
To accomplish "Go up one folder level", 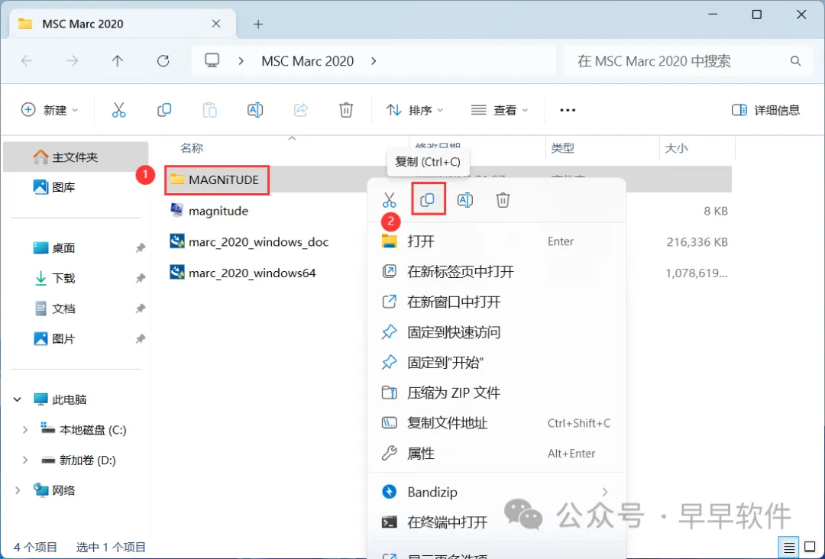I will coord(118,61).
